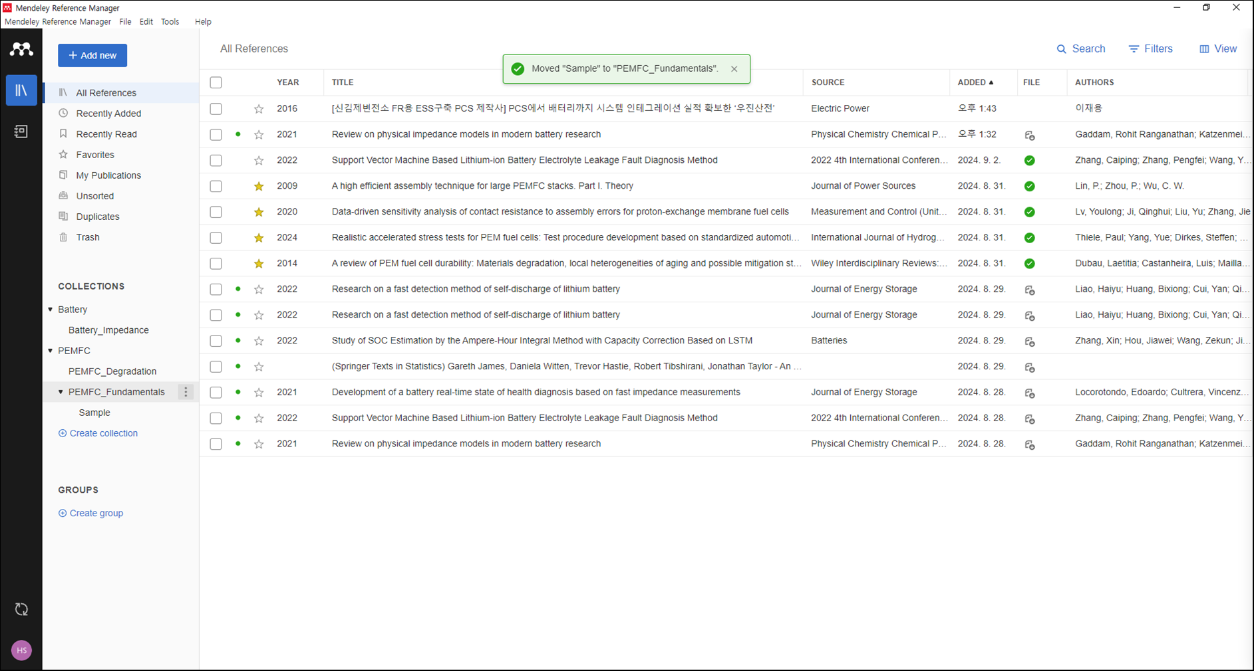
Task: Sort by the FILE column header
Action: coord(1031,82)
